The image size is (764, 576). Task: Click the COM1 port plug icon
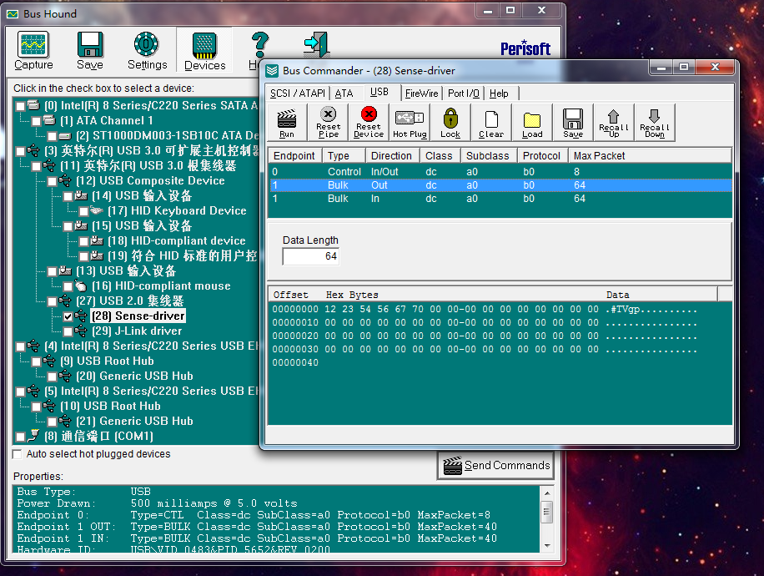click(33, 435)
